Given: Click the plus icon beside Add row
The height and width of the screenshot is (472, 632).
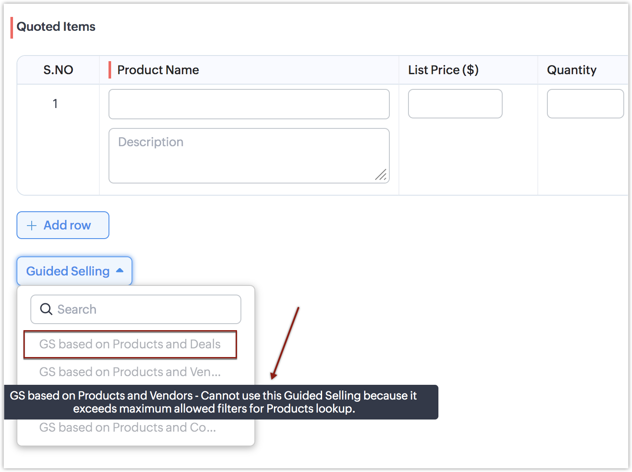Looking at the screenshot, I should pyautogui.click(x=32, y=226).
